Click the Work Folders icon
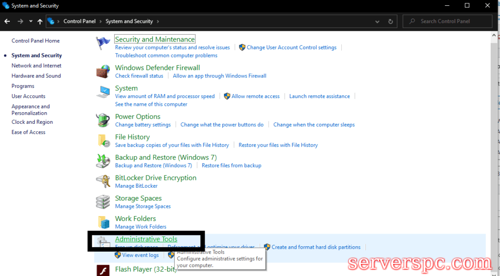This screenshot has width=500, height=276. click(x=103, y=222)
